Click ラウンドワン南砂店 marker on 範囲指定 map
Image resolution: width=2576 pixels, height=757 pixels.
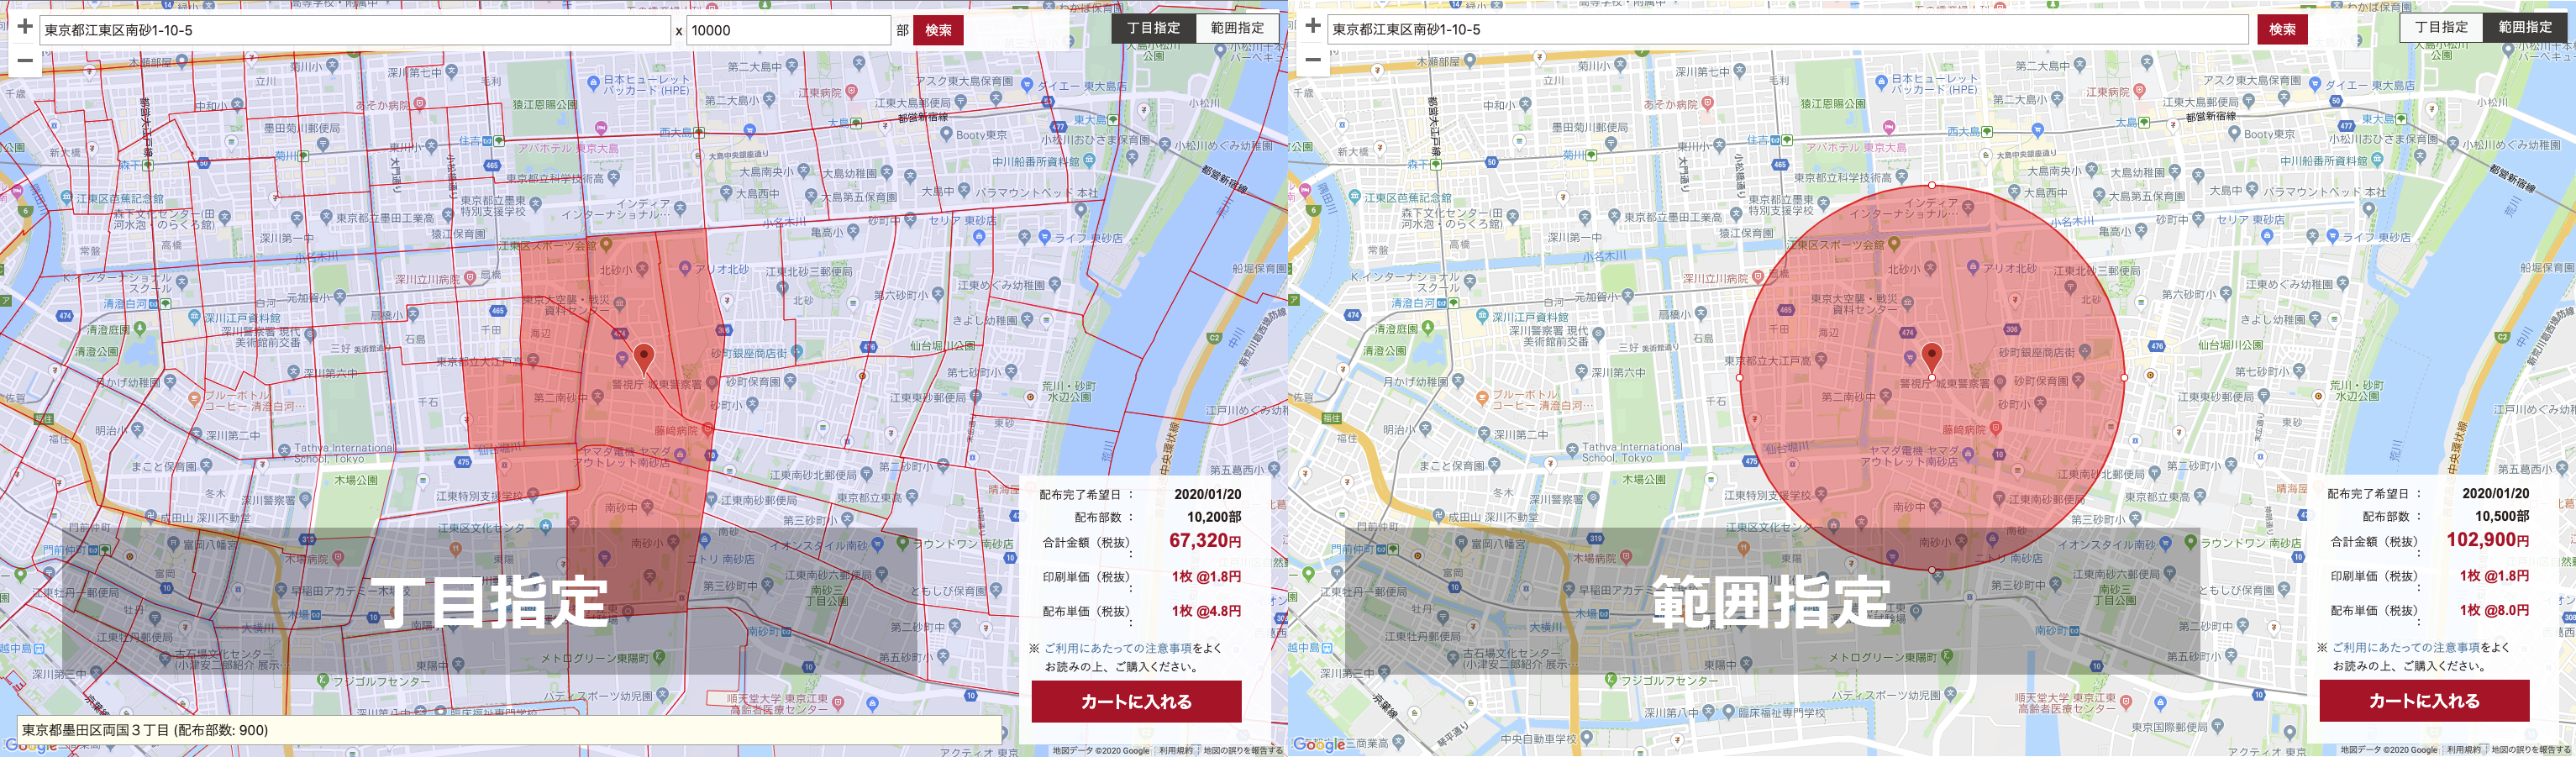(2191, 542)
